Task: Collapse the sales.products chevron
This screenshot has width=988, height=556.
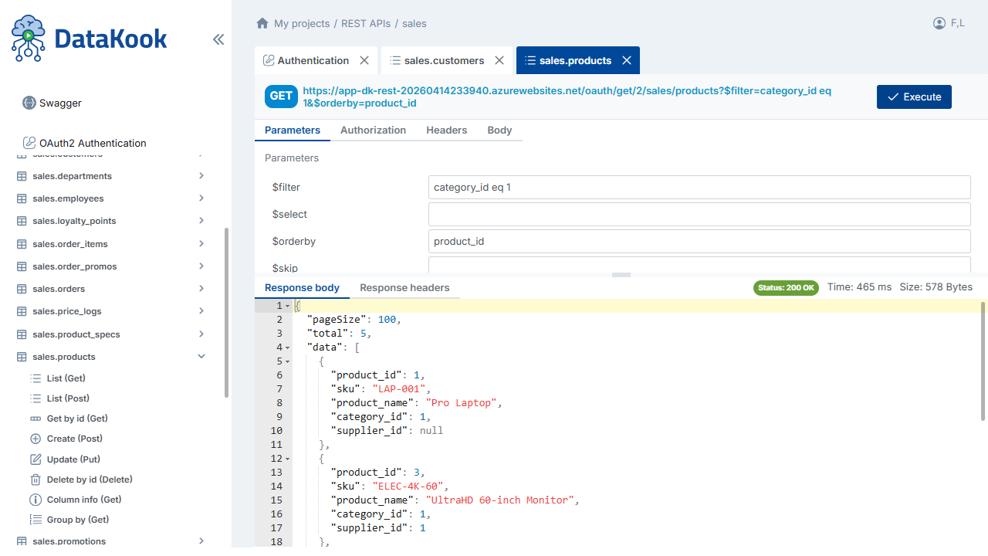Action: 201,357
